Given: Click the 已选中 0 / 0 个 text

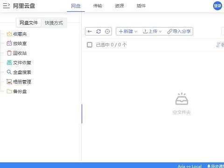Looking at the screenshot, I should pyautogui.click(x=111, y=45).
